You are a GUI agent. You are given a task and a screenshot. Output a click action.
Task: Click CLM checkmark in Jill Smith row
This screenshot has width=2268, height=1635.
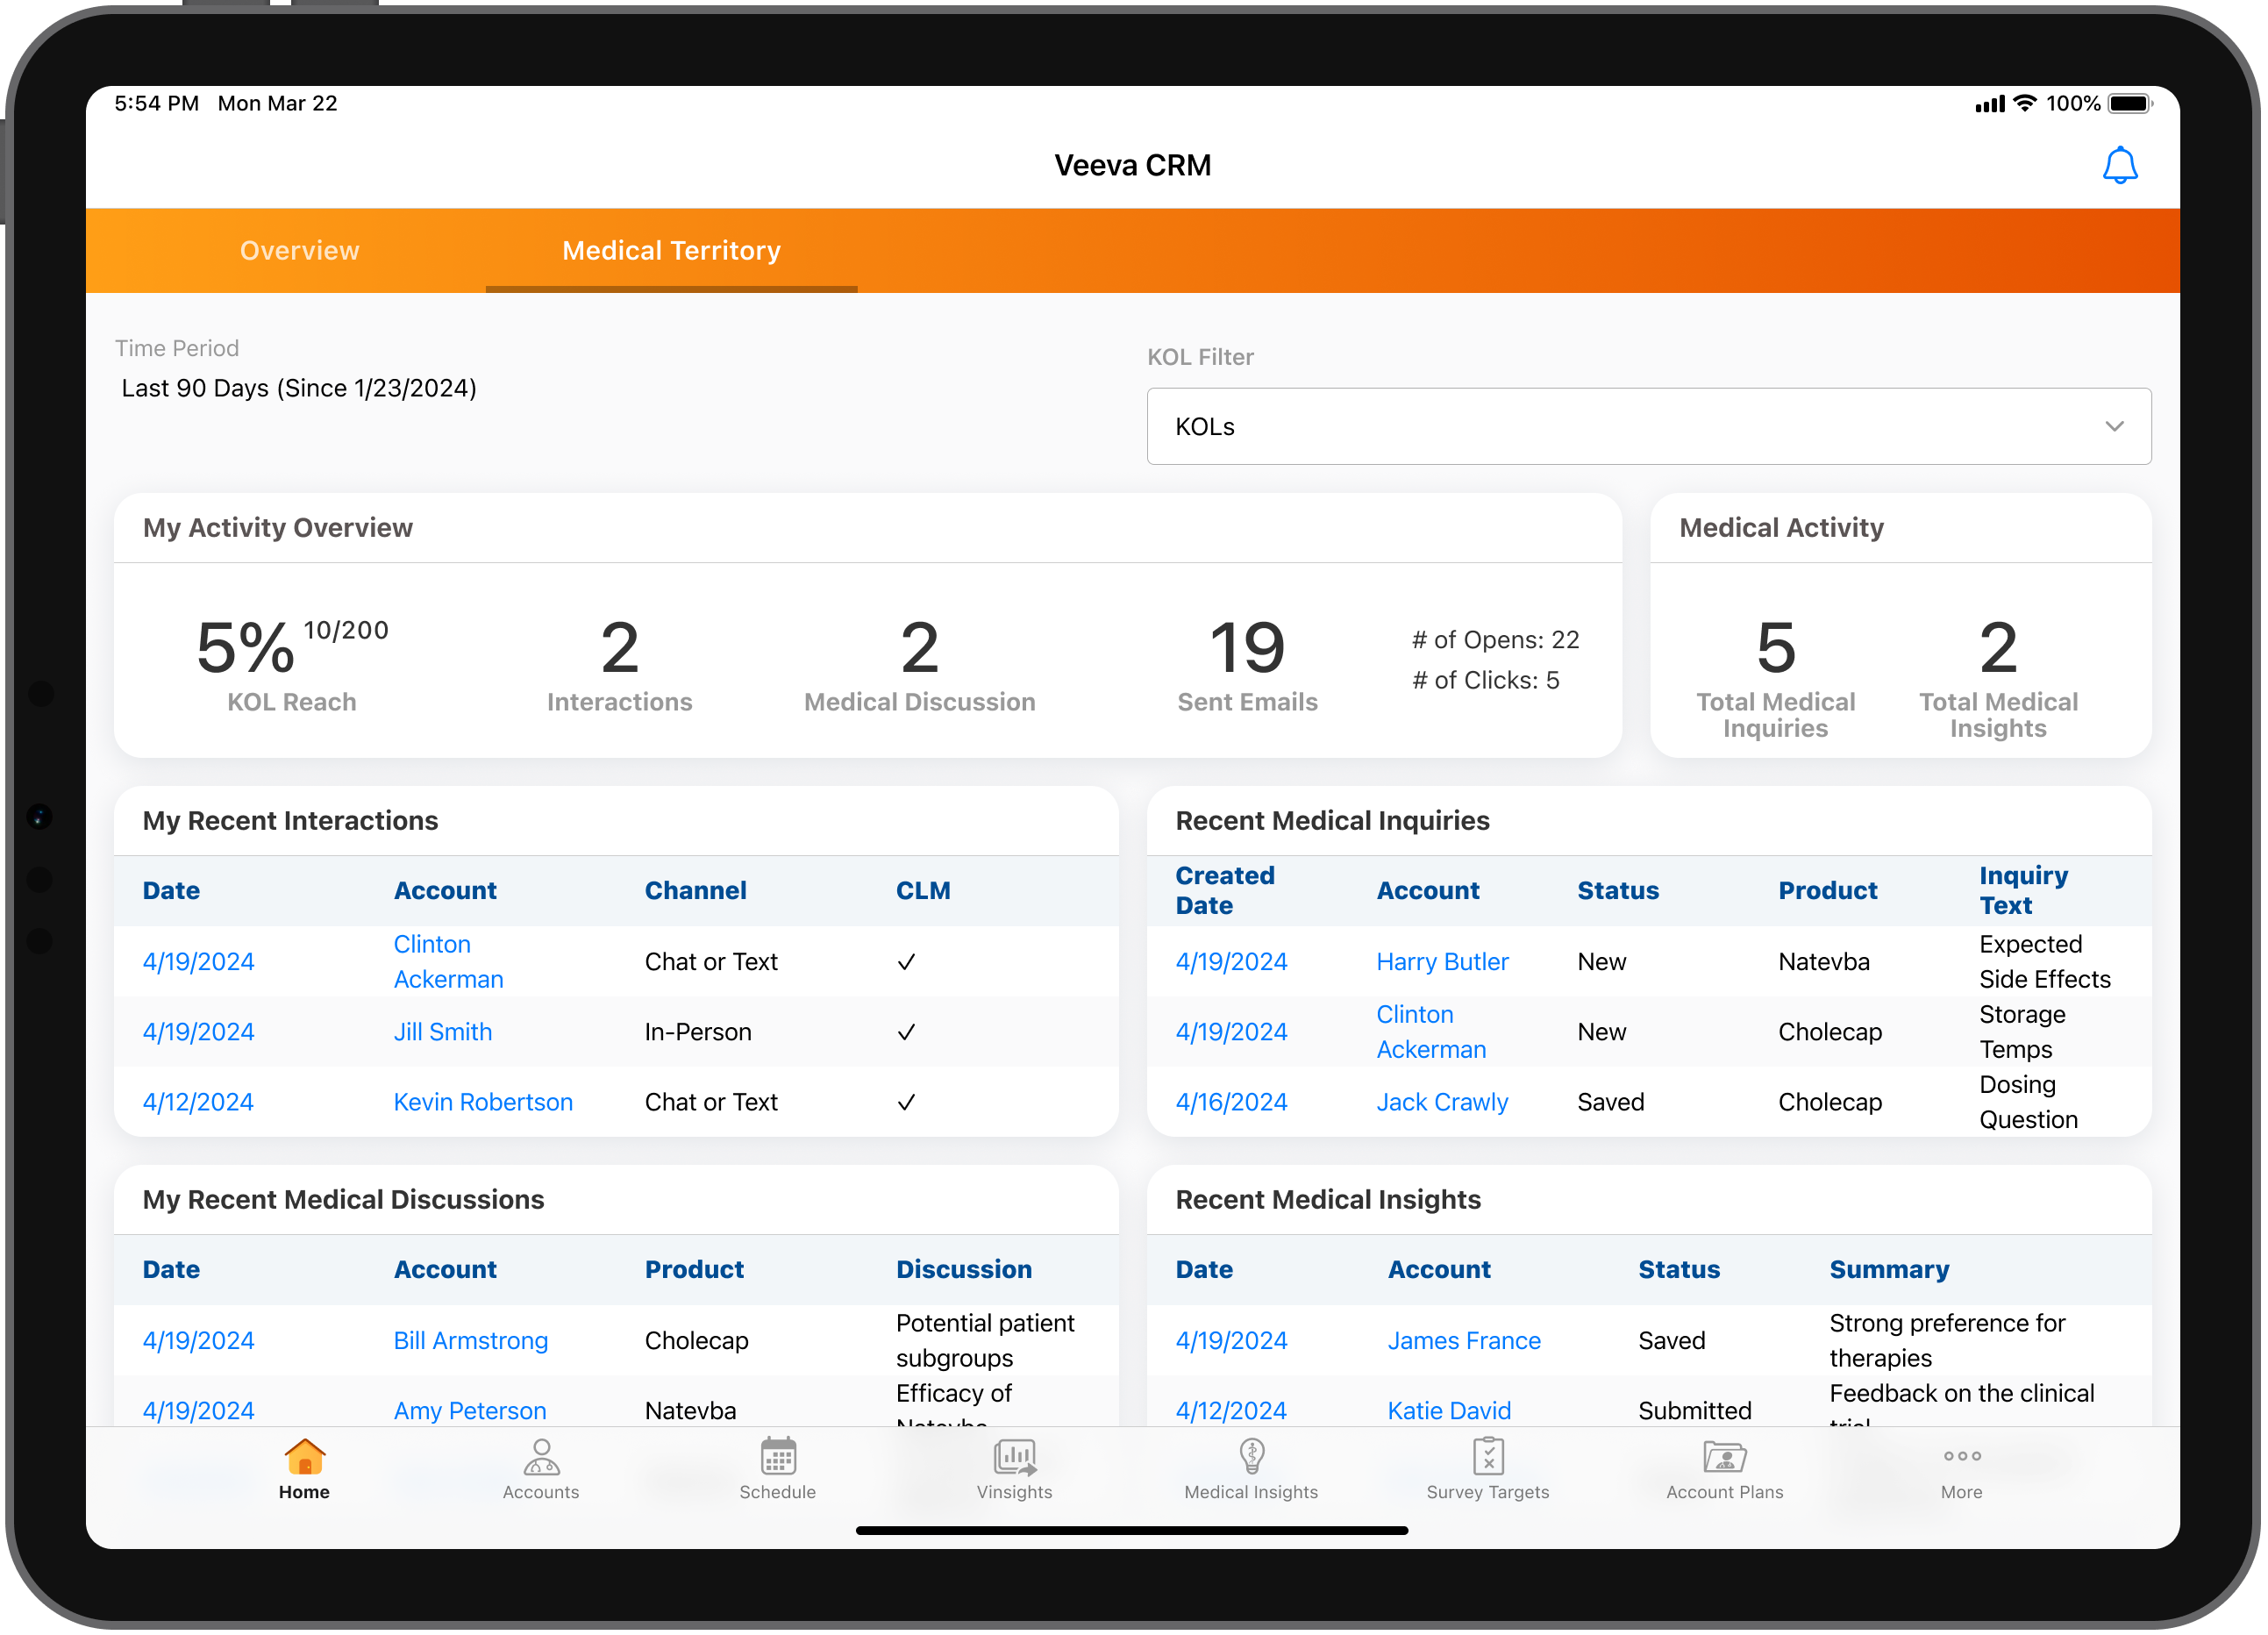(906, 1032)
